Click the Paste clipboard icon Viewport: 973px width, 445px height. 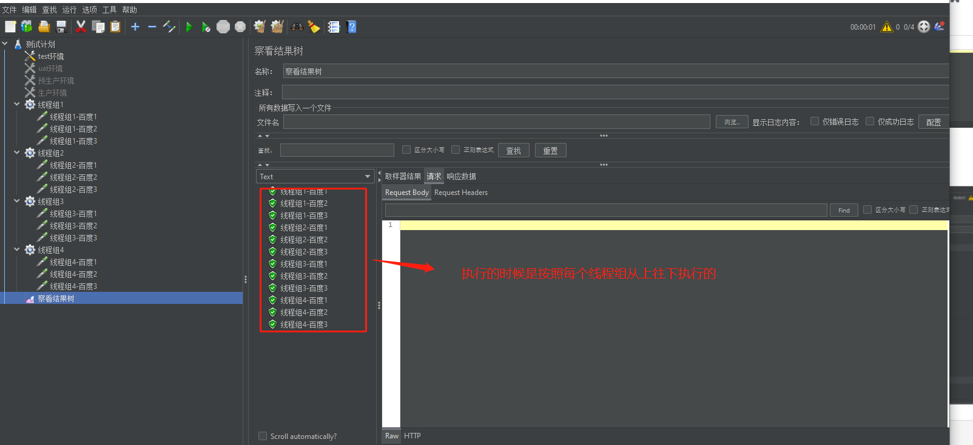point(115,27)
